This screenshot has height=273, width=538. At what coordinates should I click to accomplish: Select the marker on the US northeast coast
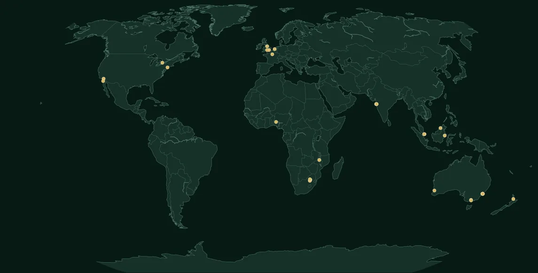[x=167, y=68]
